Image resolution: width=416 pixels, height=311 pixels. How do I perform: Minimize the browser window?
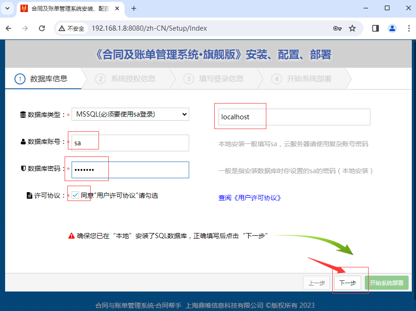(366, 8)
